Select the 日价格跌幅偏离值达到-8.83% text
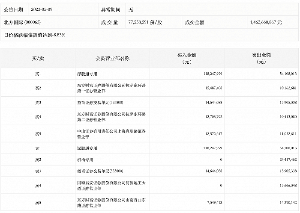This screenshot has height=213, width=300. [x=35, y=34]
